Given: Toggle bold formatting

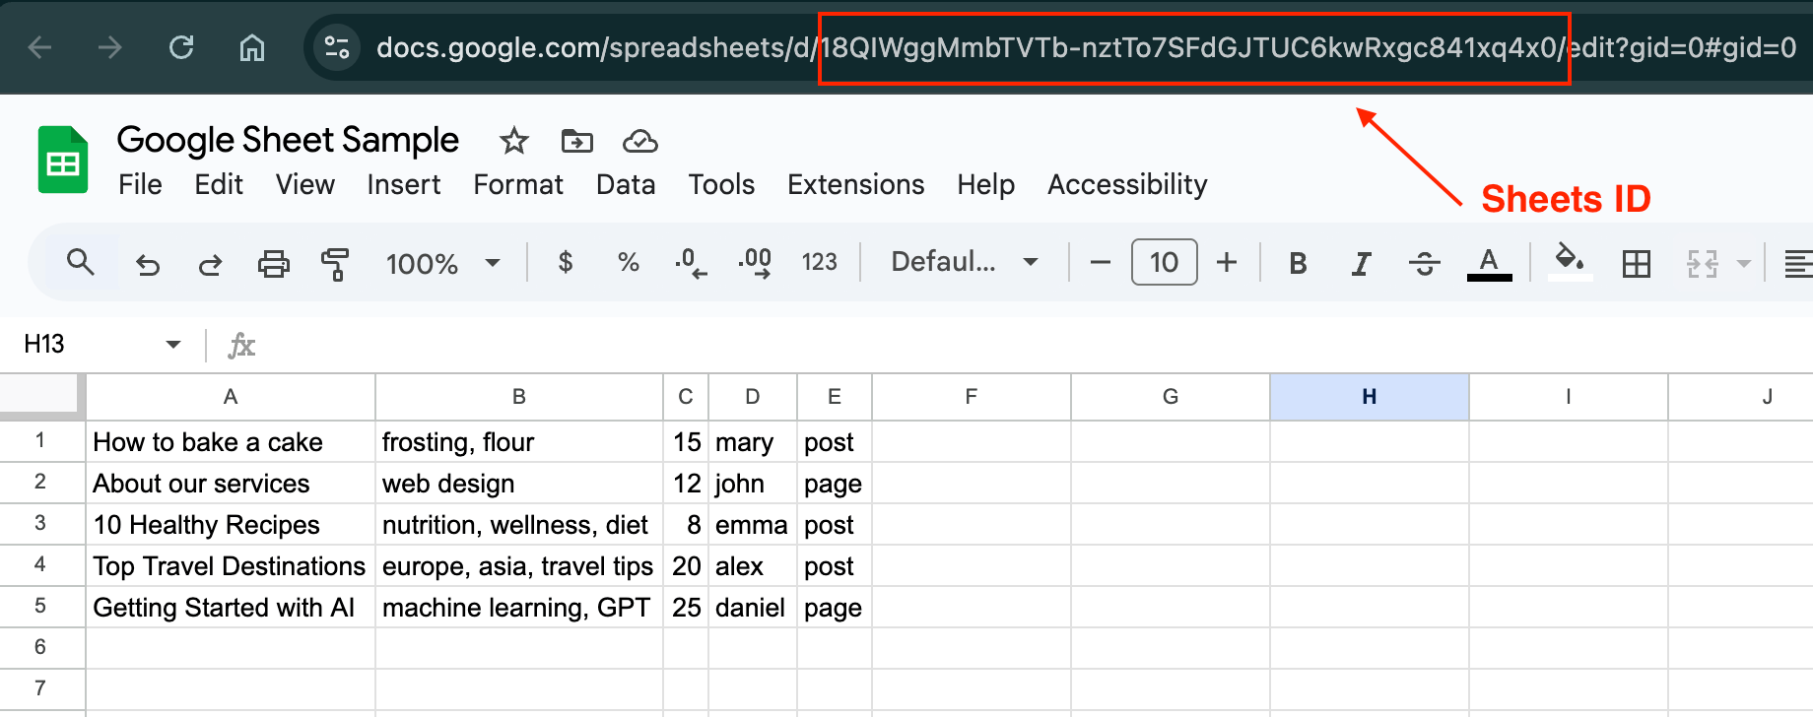Looking at the screenshot, I should (x=1298, y=263).
